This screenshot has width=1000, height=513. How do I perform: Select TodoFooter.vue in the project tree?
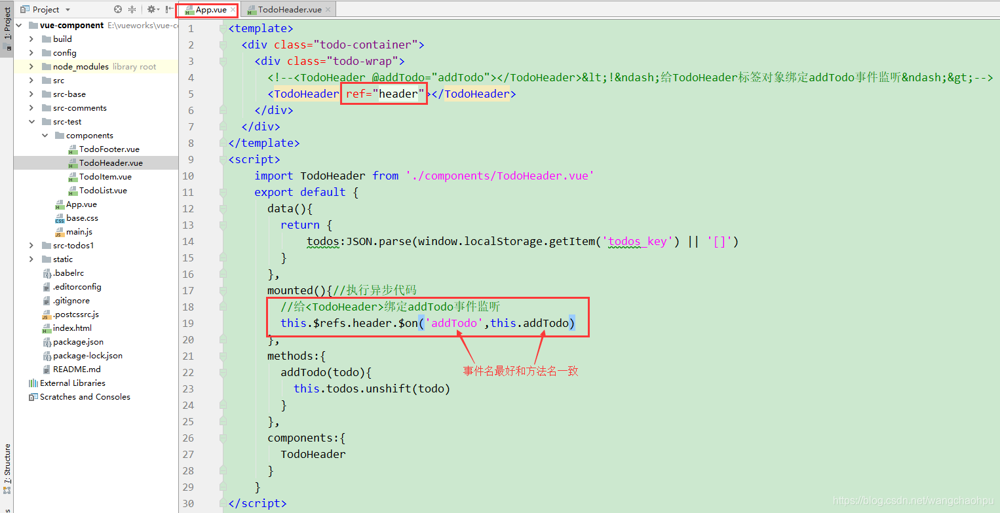coord(109,149)
